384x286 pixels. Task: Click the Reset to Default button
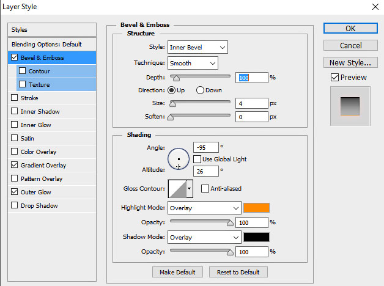(238, 272)
